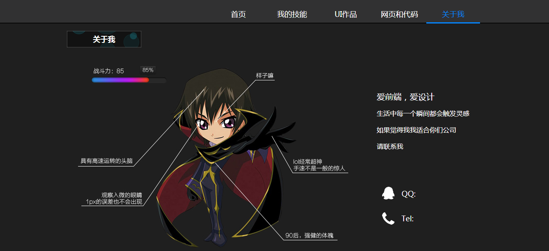Image resolution: width=549 pixels, height=251 pixels.
Task: Click the QQ penguin icon
Action: pos(388,193)
